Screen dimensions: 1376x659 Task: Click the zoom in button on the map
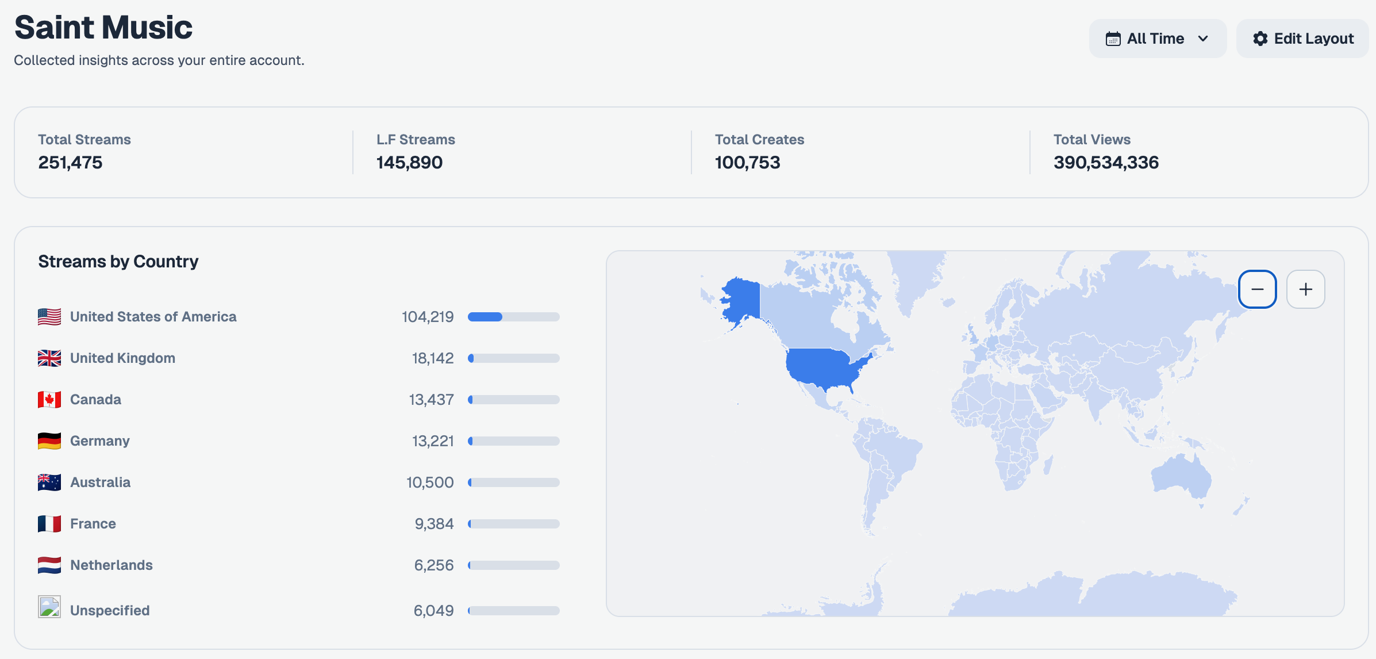click(1306, 289)
